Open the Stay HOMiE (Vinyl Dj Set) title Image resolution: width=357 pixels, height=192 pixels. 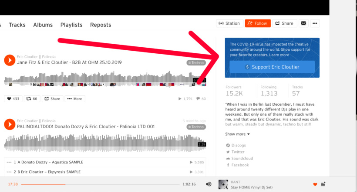pyautogui.click(x=252, y=187)
